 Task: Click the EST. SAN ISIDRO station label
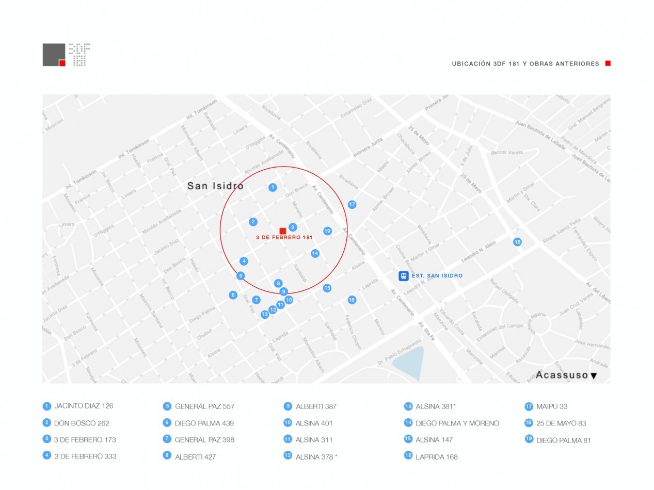click(x=437, y=276)
